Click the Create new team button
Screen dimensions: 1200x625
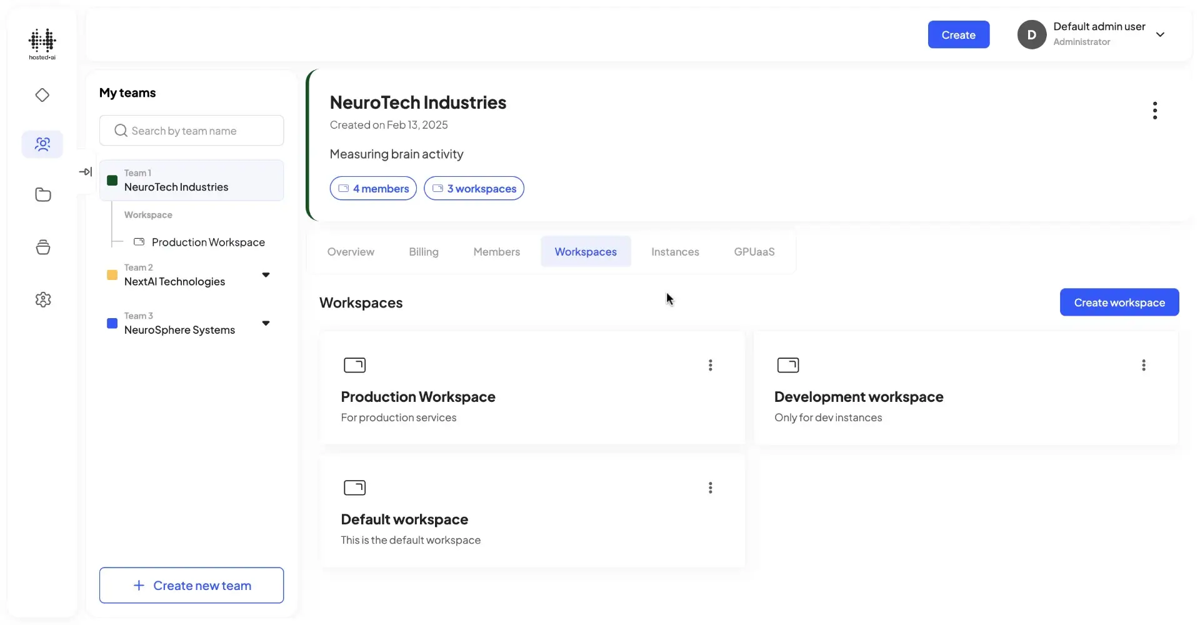pos(191,585)
